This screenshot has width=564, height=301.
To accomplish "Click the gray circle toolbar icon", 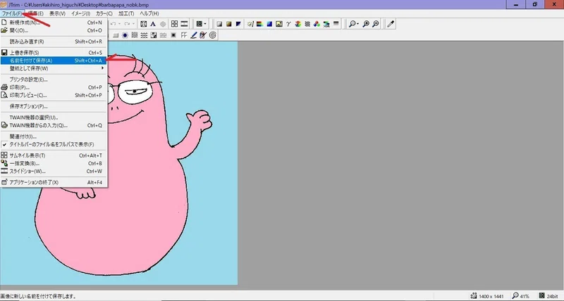I will (163, 24).
